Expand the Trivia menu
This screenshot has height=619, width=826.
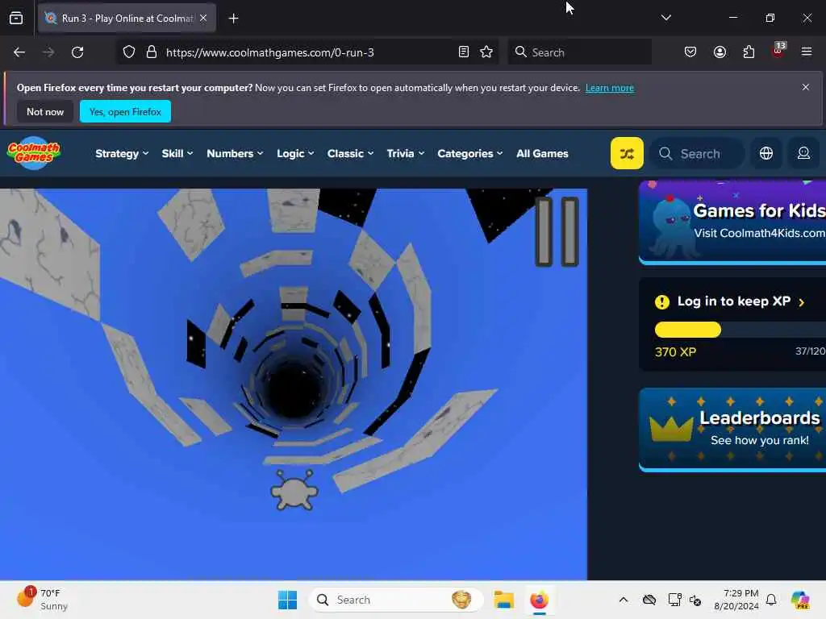tap(405, 154)
